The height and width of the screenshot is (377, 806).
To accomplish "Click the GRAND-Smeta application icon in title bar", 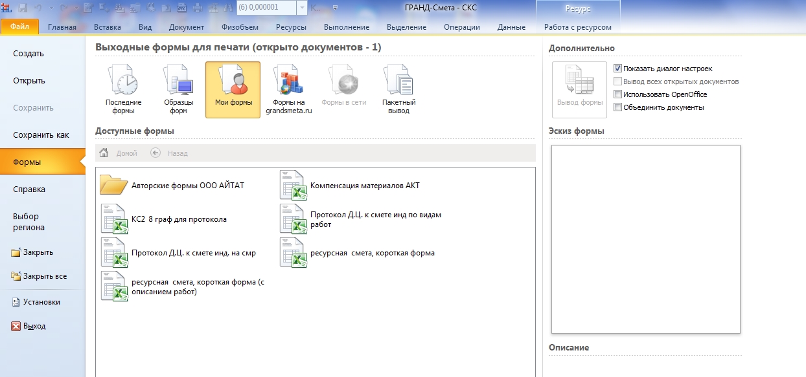I will pos(6,8).
